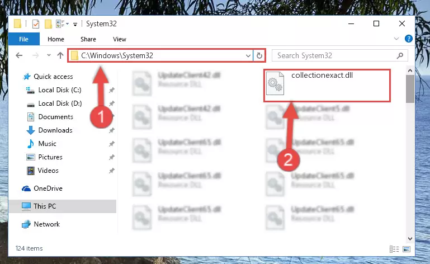Viewport: 430px width, 264px height.
Task: Switch to the View ribbon tab
Action: pos(120,39)
